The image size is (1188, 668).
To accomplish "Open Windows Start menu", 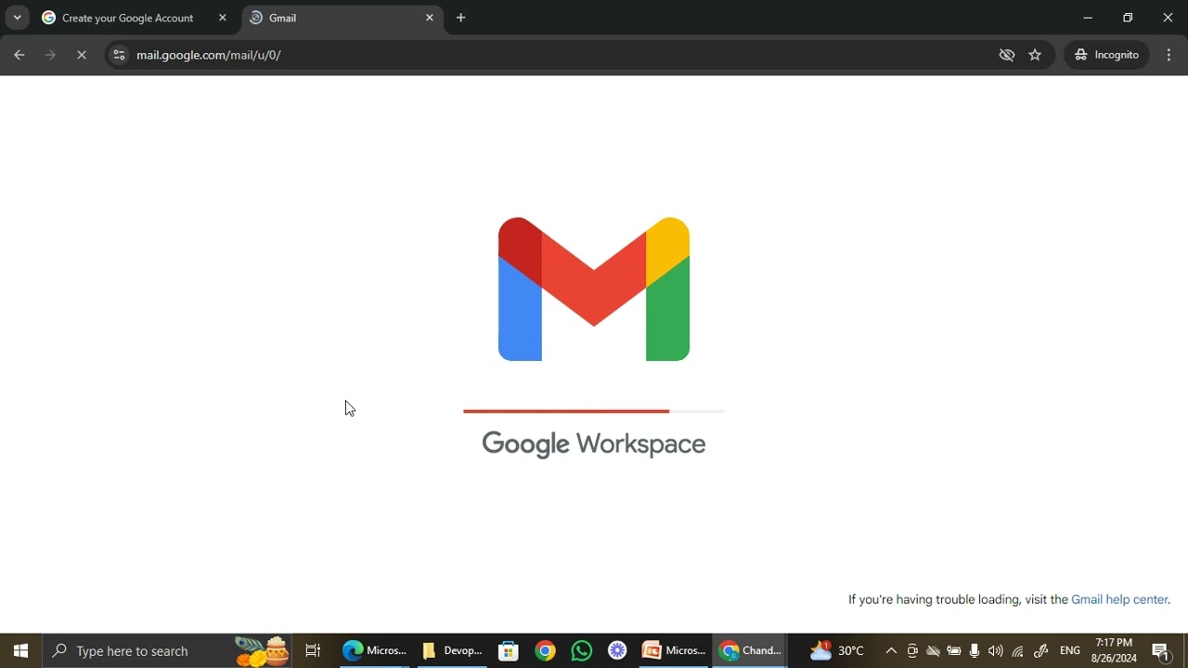I will pyautogui.click(x=20, y=650).
